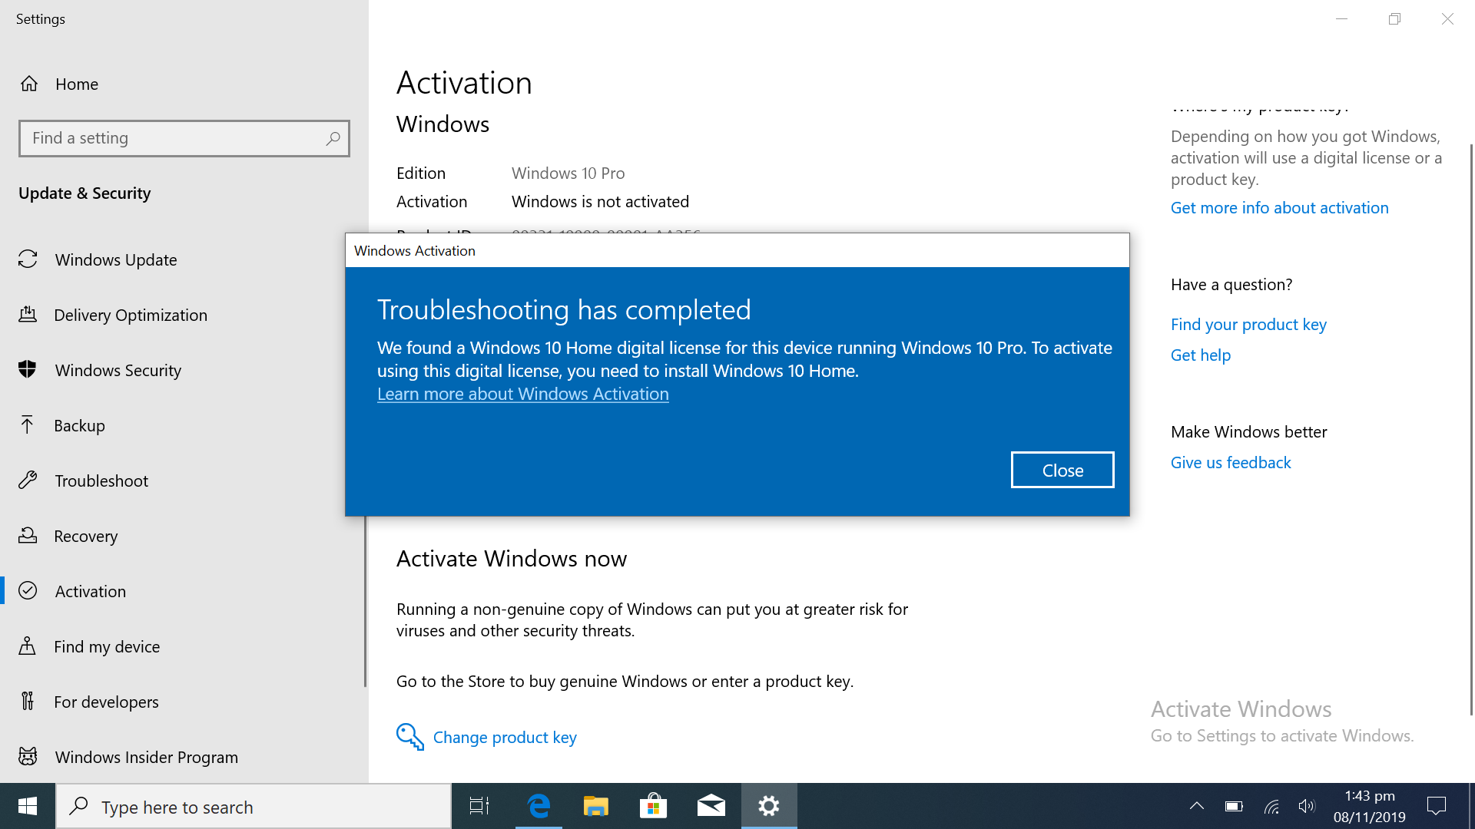Open Learn more about Windows Activation link

pyautogui.click(x=523, y=394)
